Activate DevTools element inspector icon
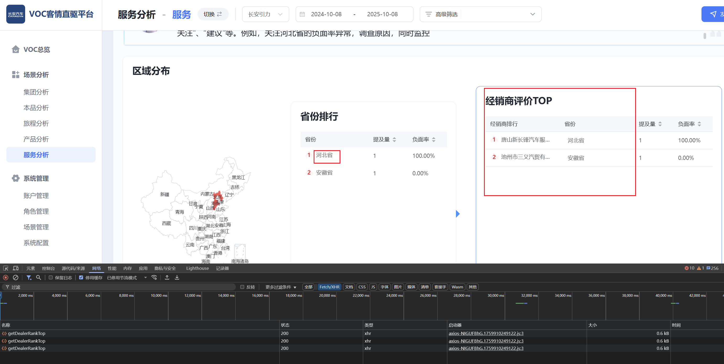Screen dimensions: 724x364 [6, 268]
